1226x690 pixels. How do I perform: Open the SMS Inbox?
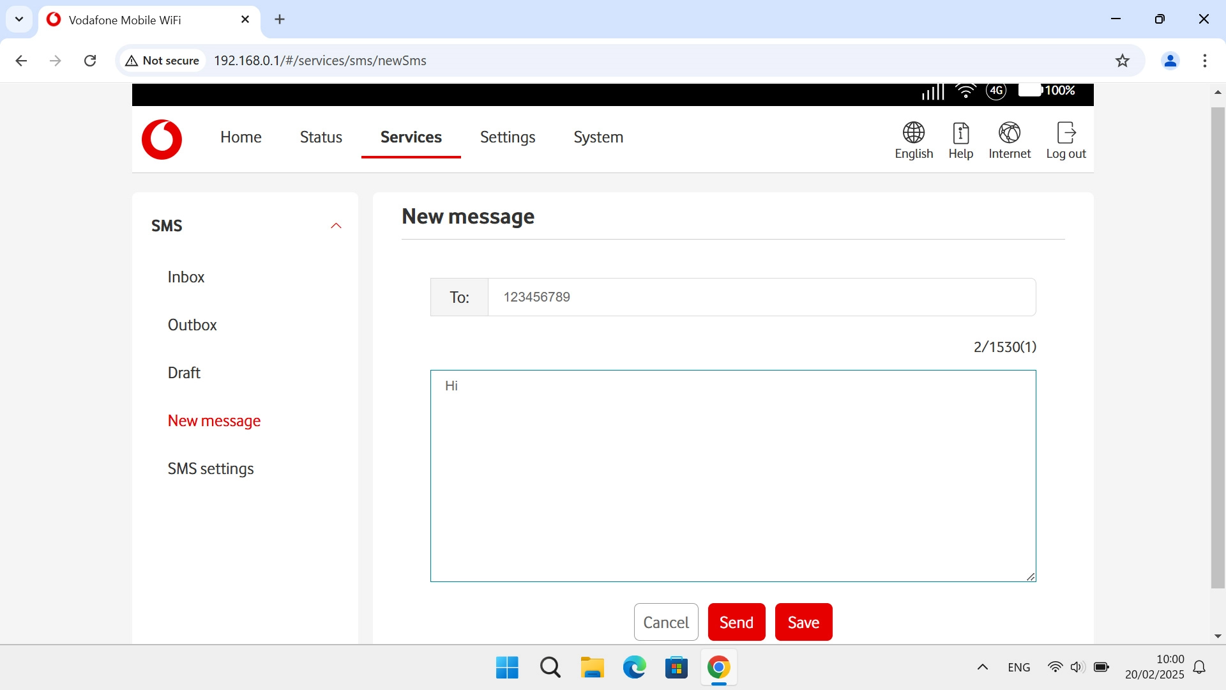coord(186,277)
